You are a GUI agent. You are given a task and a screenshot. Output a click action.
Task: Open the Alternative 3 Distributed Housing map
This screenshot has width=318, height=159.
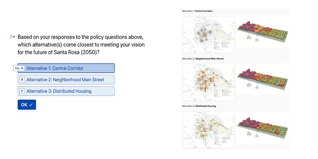(208, 129)
